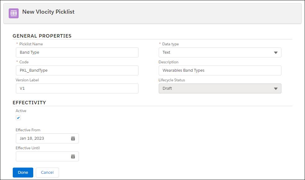Uncheck the Active checkbox
This screenshot has height=180, width=305.
(18, 118)
